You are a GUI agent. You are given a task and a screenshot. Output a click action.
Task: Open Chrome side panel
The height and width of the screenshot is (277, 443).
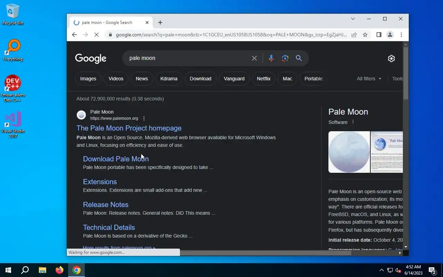click(x=379, y=35)
